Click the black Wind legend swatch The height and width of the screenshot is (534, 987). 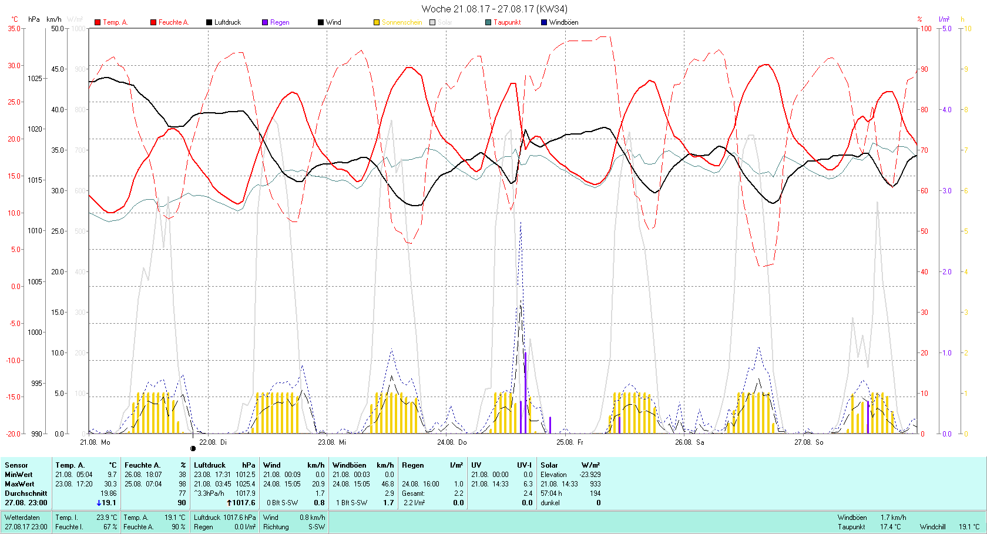click(321, 22)
